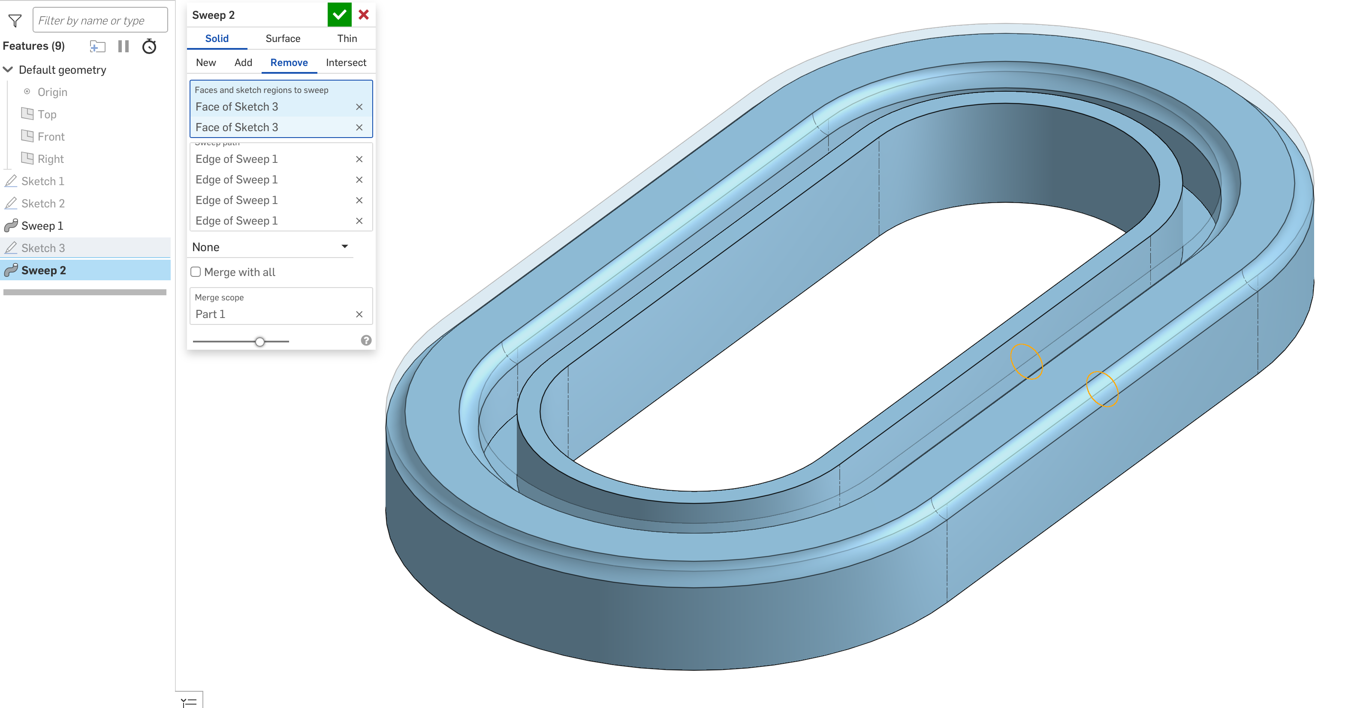Image resolution: width=1351 pixels, height=708 pixels.
Task: Click the add folder icon
Action: click(97, 47)
